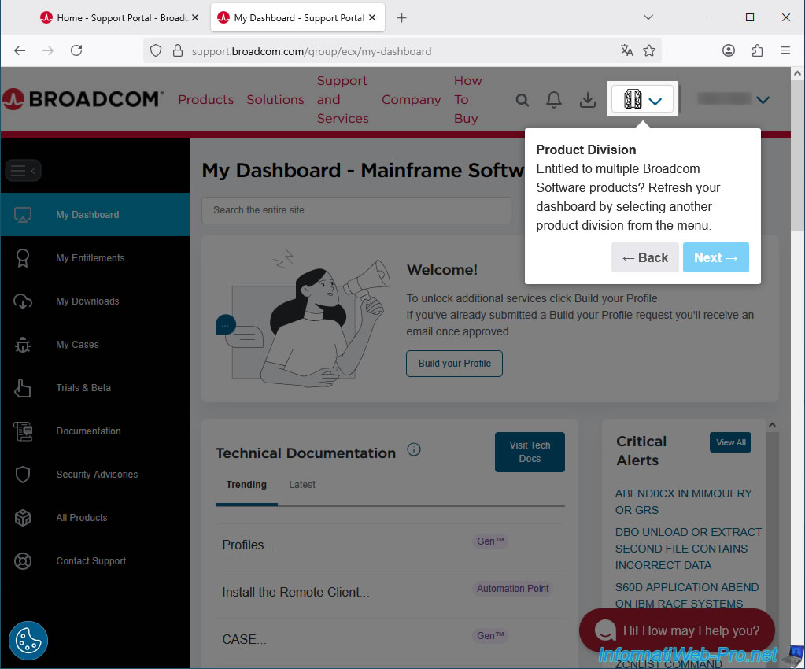Open the ABEND0CX IN MIMQUERY alert link
Image resolution: width=805 pixels, height=669 pixels.
click(x=683, y=501)
